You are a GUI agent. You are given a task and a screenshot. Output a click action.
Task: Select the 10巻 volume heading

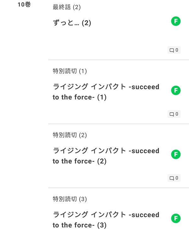(24, 4)
